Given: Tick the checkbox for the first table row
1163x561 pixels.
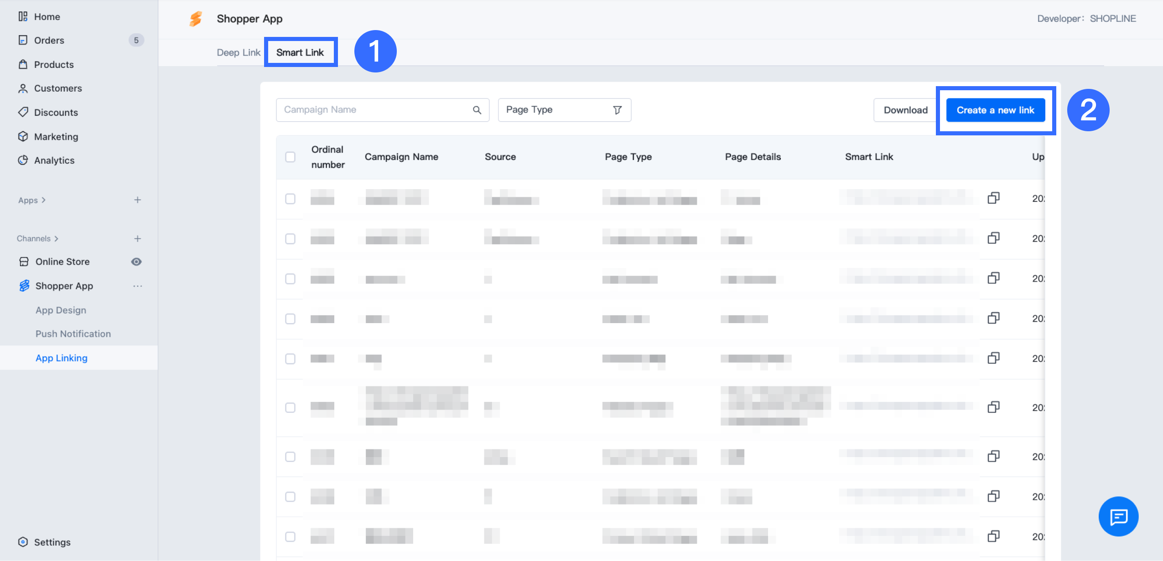Looking at the screenshot, I should tap(290, 199).
